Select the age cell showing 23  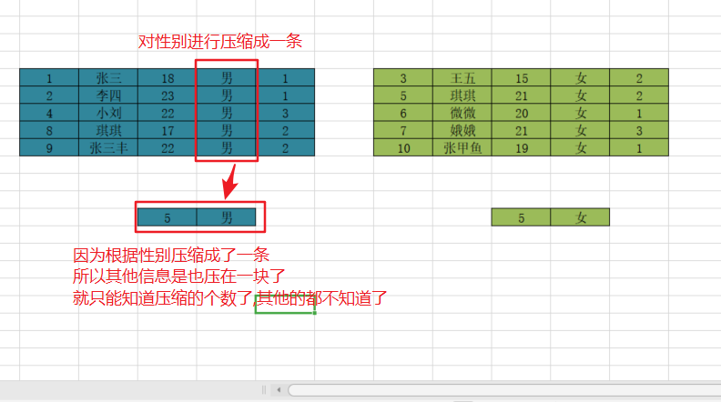[167, 95]
